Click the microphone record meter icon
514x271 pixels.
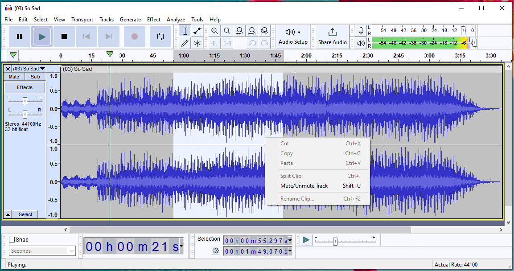pyautogui.click(x=361, y=31)
